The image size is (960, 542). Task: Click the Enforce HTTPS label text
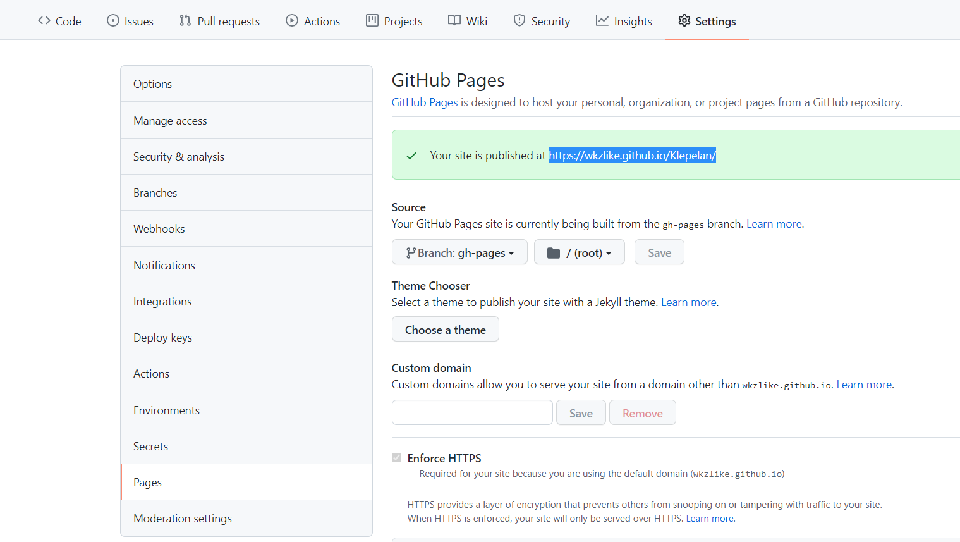pyautogui.click(x=444, y=458)
